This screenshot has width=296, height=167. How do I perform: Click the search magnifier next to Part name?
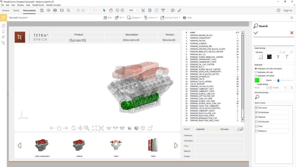tap(242, 129)
